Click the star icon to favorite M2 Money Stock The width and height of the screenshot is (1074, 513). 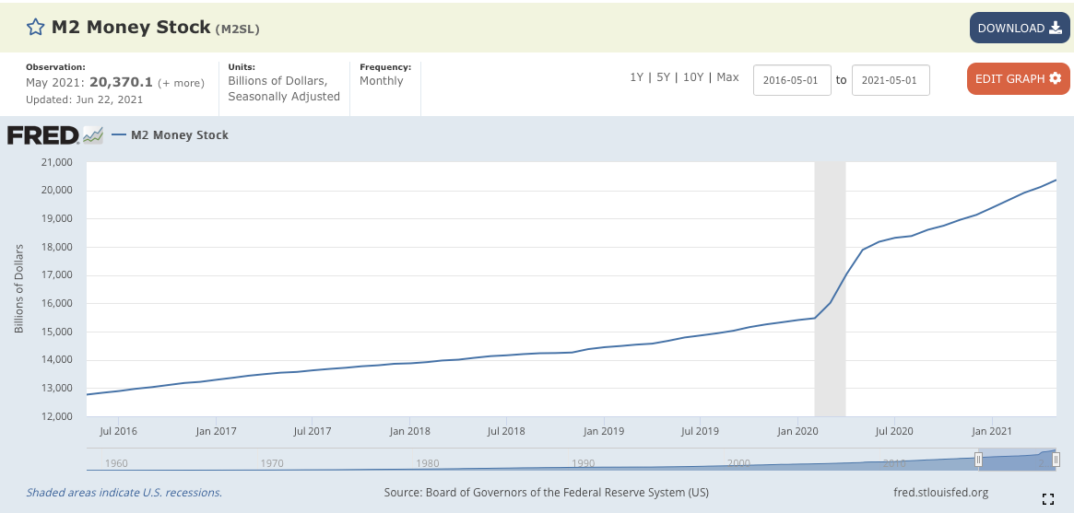(x=35, y=28)
